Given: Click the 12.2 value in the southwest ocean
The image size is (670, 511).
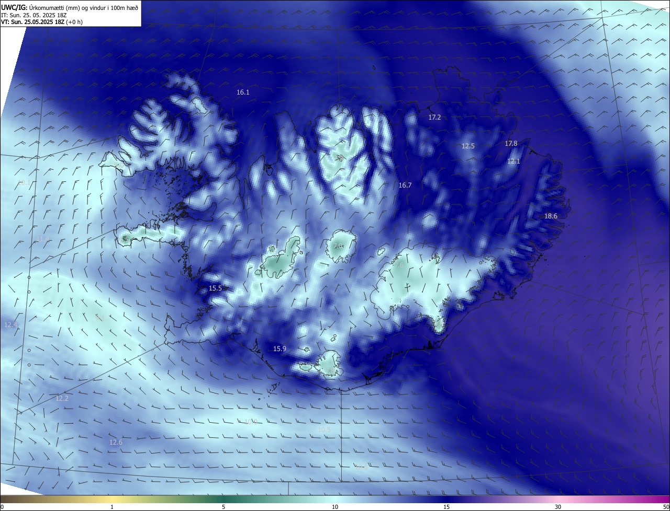Looking at the screenshot, I should (x=62, y=399).
